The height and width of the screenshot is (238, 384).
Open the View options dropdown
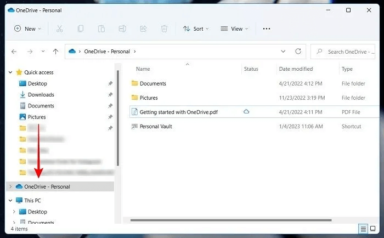pos(234,29)
